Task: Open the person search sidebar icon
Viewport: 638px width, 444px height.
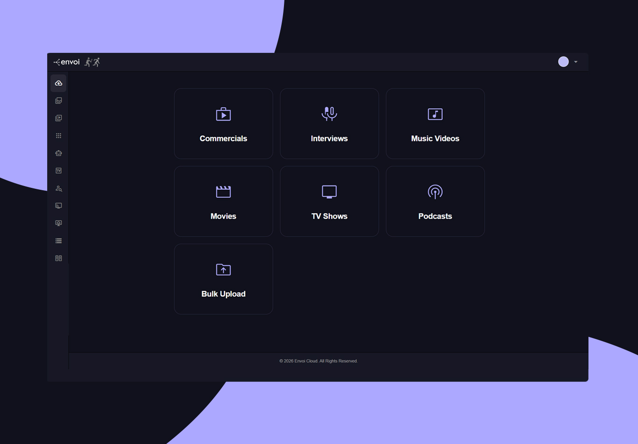Action: (x=58, y=188)
